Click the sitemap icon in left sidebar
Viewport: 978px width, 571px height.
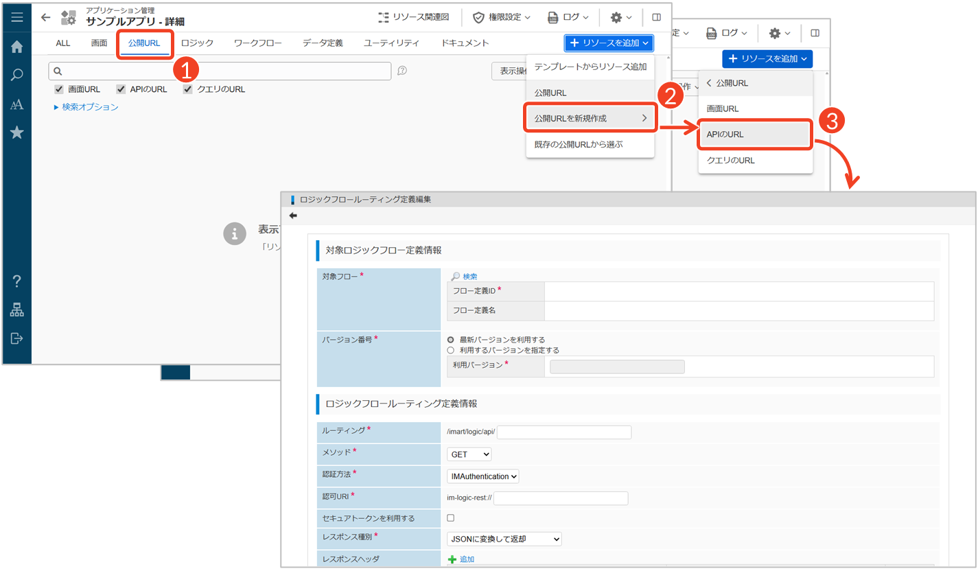[x=17, y=310]
